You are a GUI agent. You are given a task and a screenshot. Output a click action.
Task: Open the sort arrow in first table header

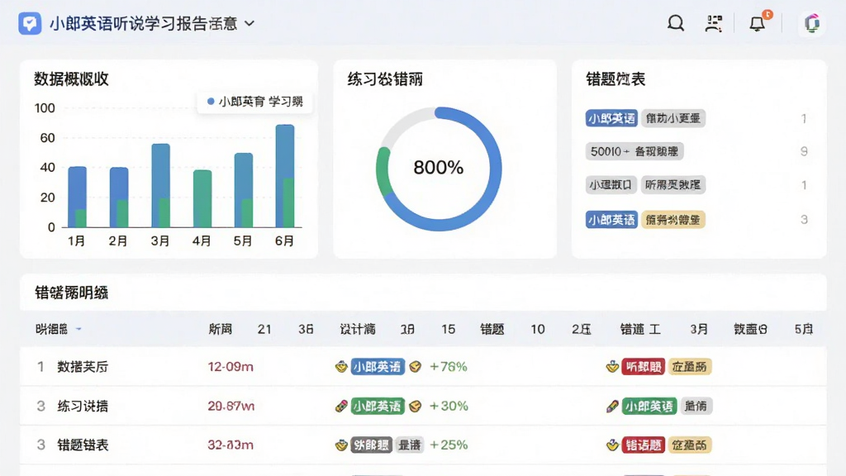78,329
